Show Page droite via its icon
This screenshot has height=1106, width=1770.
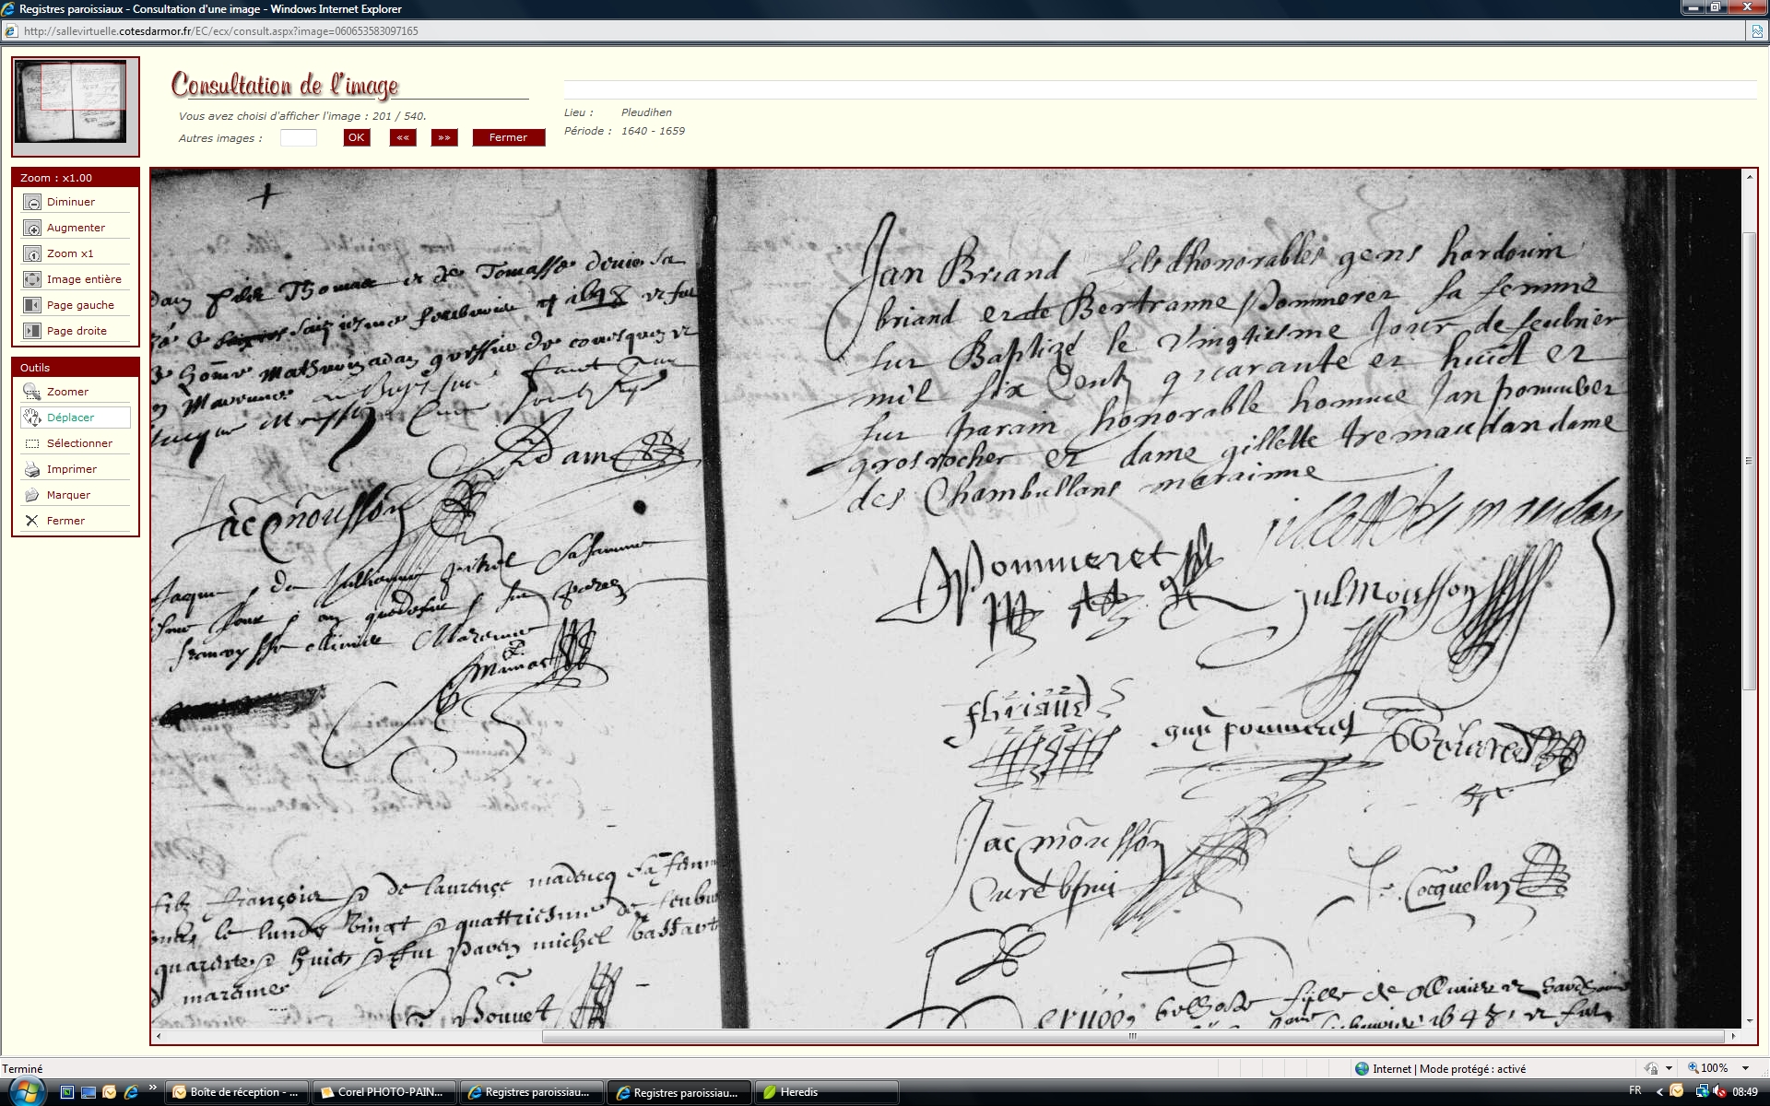click(x=32, y=331)
